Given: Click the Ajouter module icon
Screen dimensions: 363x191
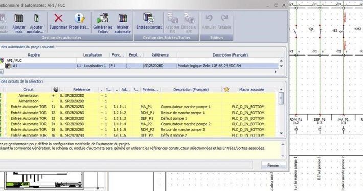Looking at the screenshot, I should coord(36,18).
